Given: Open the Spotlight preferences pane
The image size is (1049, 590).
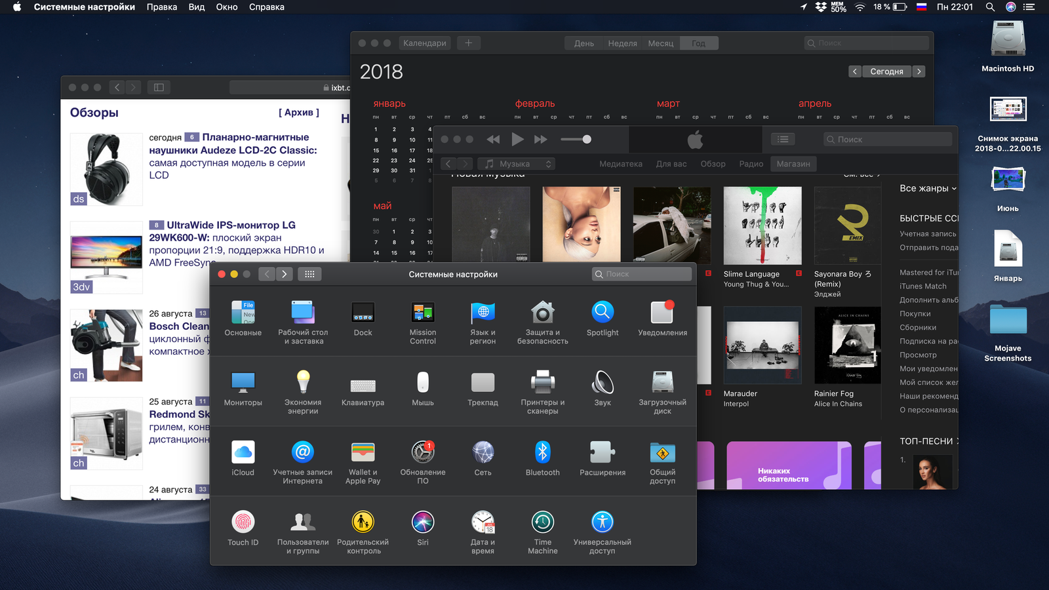Looking at the screenshot, I should tap(602, 319).
